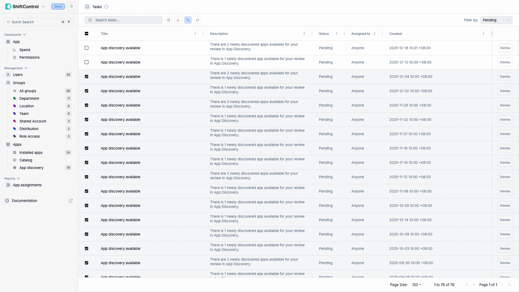
Task: Click the Department green tag
Action: (x=15, y=98)
